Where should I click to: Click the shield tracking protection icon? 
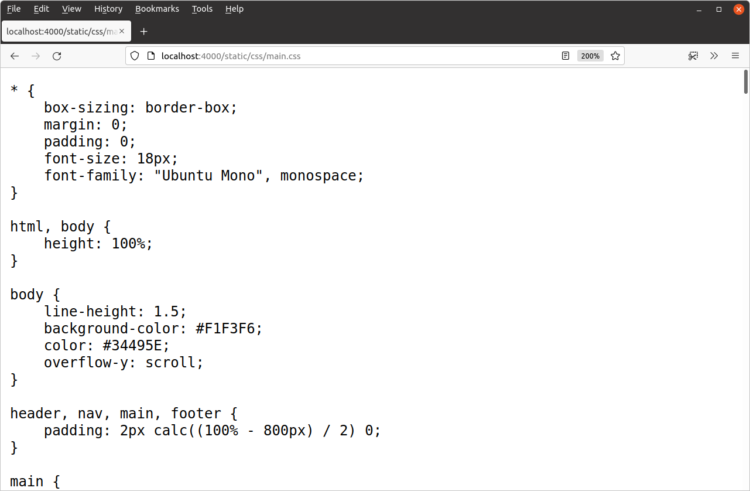pyautogui.click(x=135, y=56)
